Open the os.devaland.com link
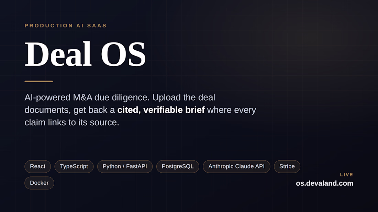 point(324,183)
